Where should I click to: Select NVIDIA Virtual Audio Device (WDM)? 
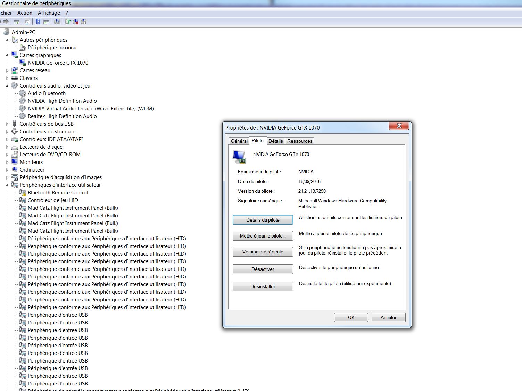(x=91, y=108)
